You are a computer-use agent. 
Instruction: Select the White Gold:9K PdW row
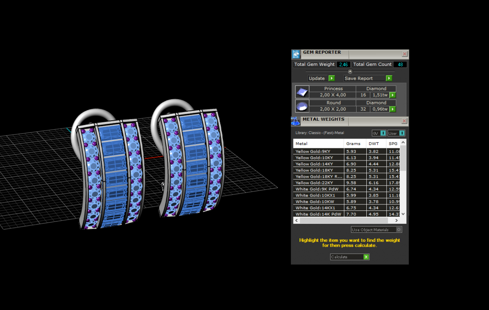coord(347,189)
